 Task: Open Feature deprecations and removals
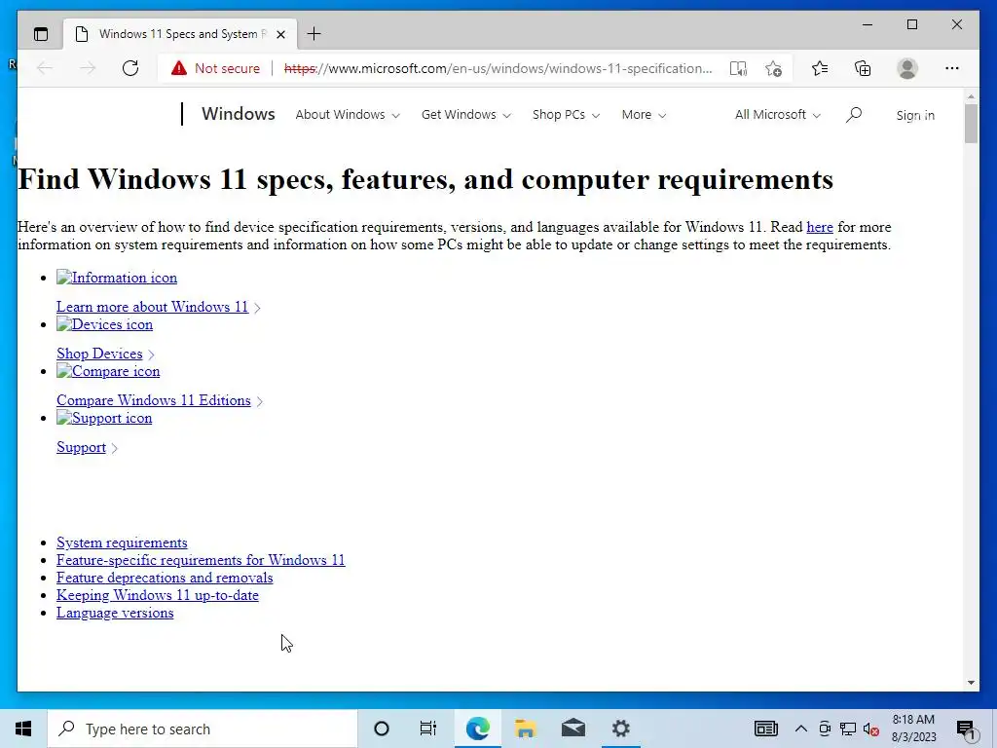(x=164, y=578)
